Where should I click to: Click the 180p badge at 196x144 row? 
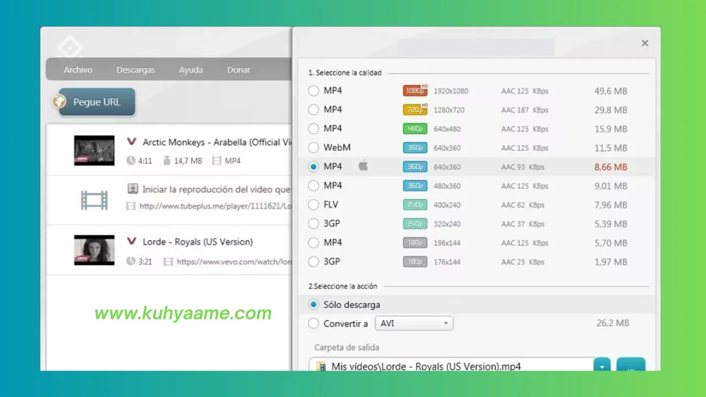pos(415,243)
